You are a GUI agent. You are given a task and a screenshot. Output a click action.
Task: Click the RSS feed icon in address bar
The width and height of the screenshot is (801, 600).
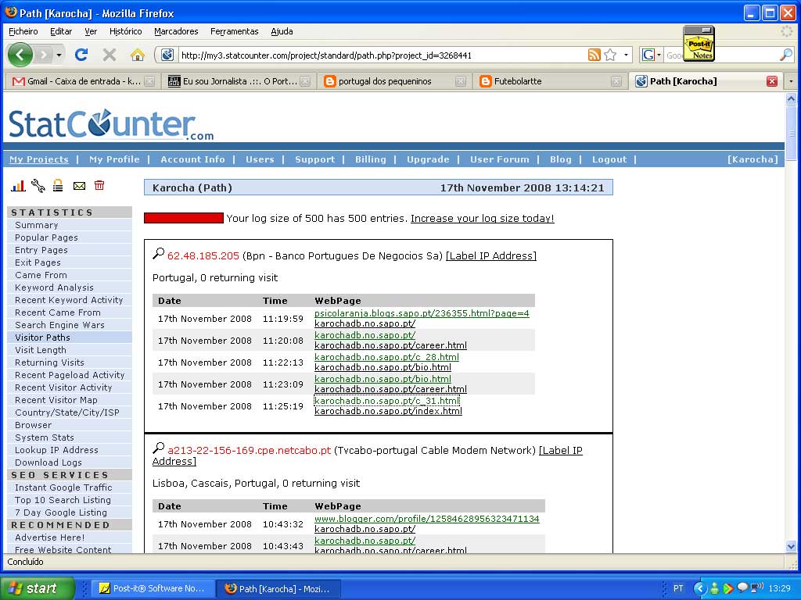(594, 55)
